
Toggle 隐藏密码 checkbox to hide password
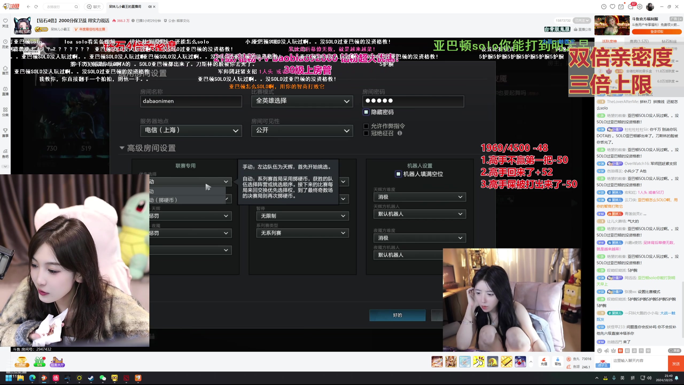pos(366,111)
